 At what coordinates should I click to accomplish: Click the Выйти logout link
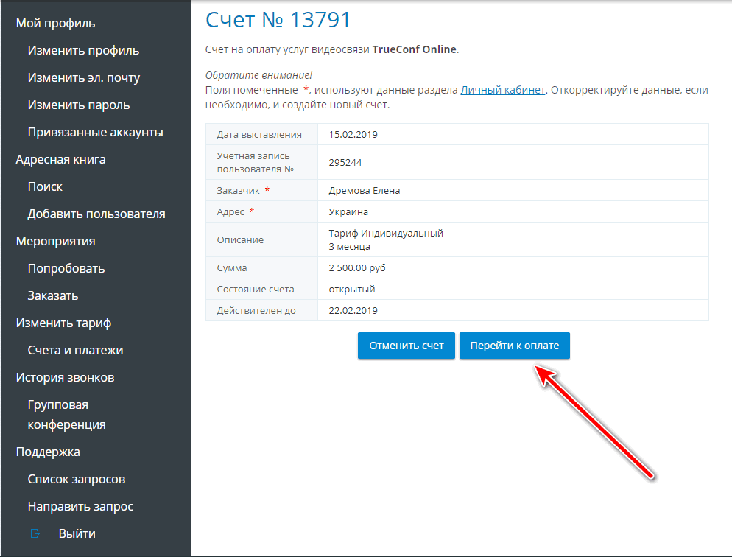pyautogui.click(x=77, y=533)
